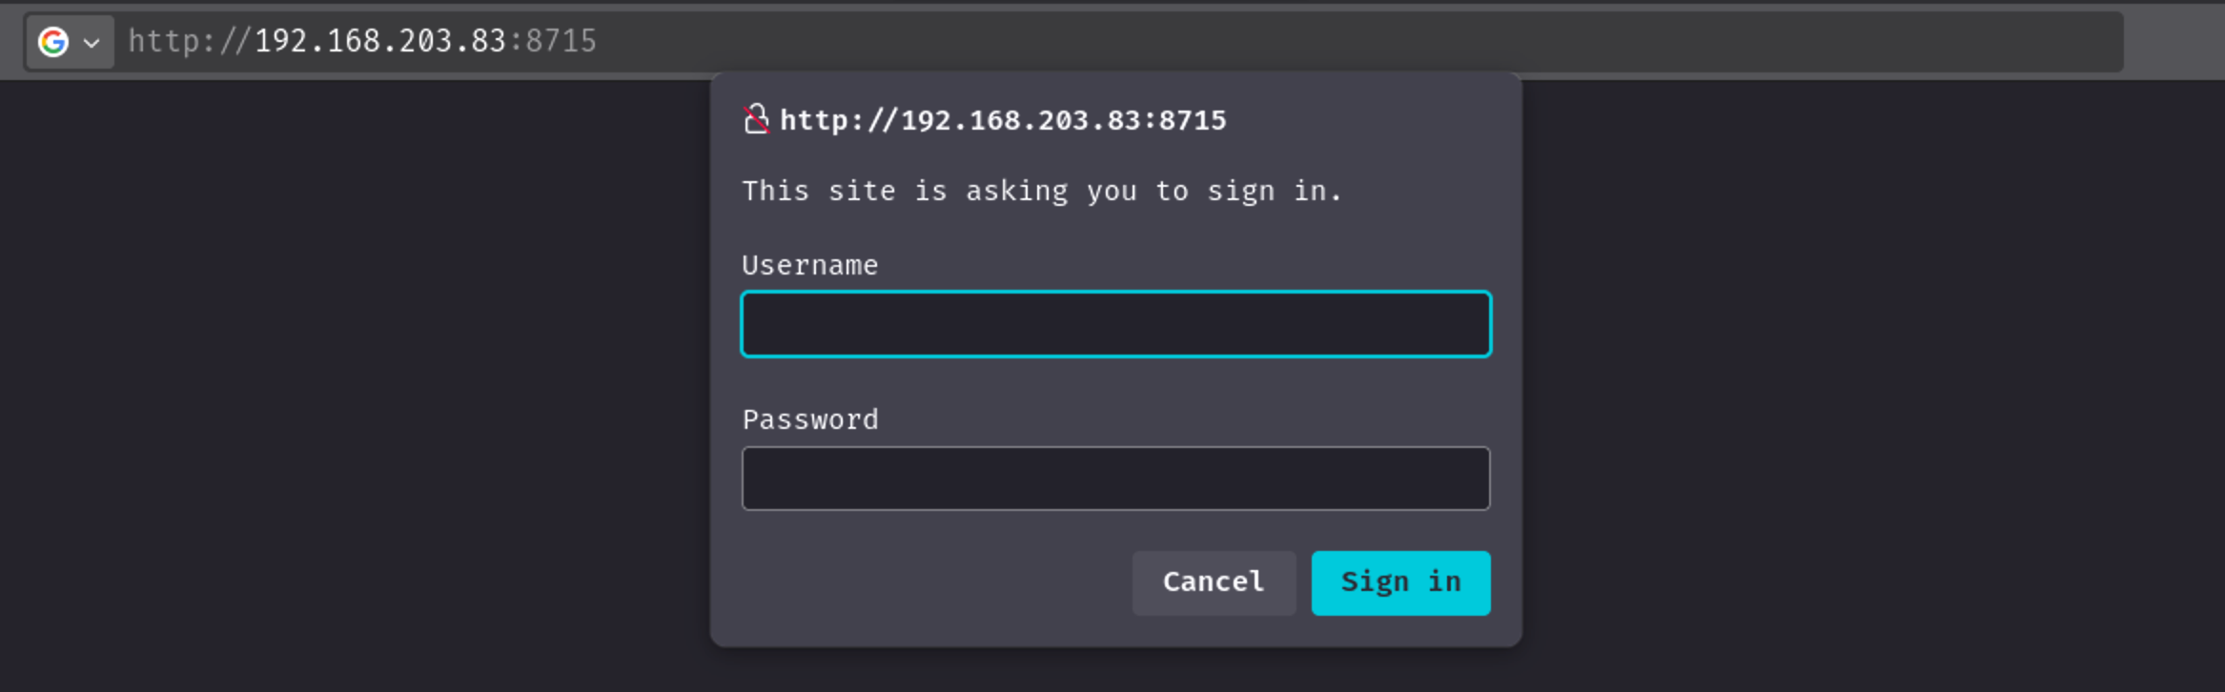Click the Username label text
The height and width of the screenshot is (692, 2225).
(x=810, y=265)
